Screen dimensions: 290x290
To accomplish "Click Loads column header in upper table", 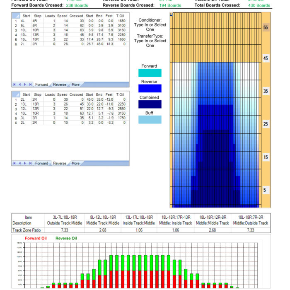I will pos(50,16).
